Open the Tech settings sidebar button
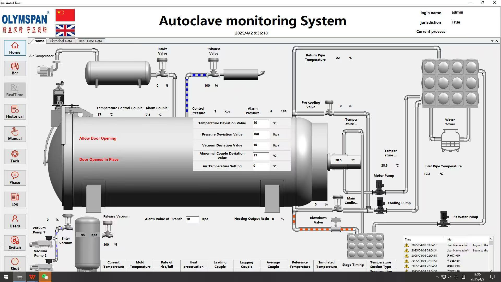 coord(15,157)
